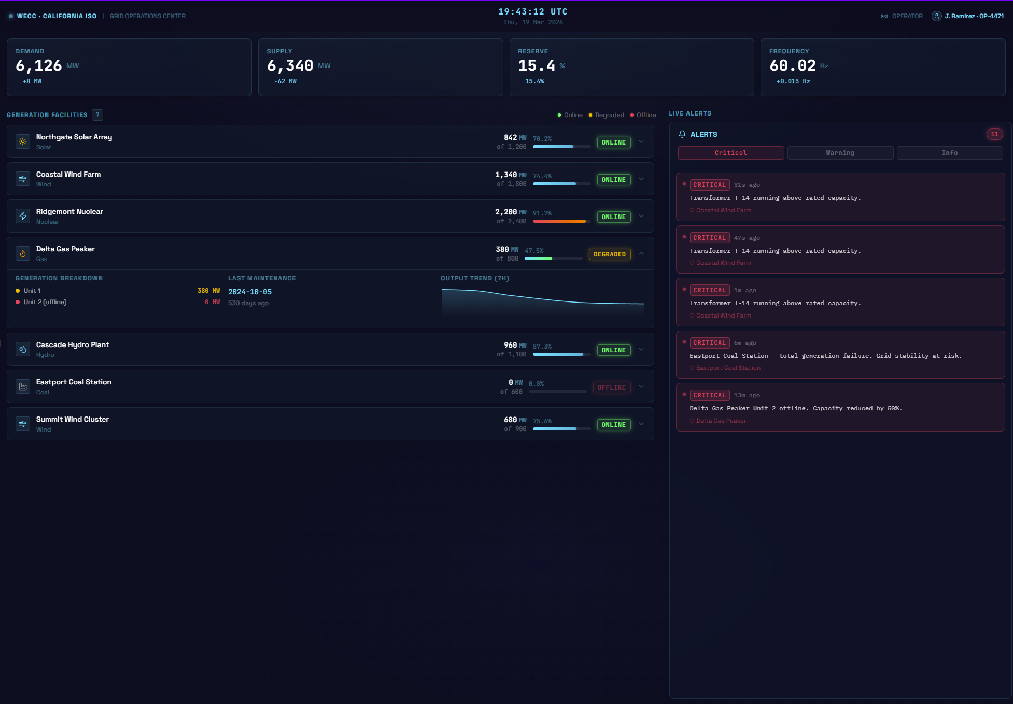
Task: Expand the Northgate Solar Array row
Action: [641, 141]
